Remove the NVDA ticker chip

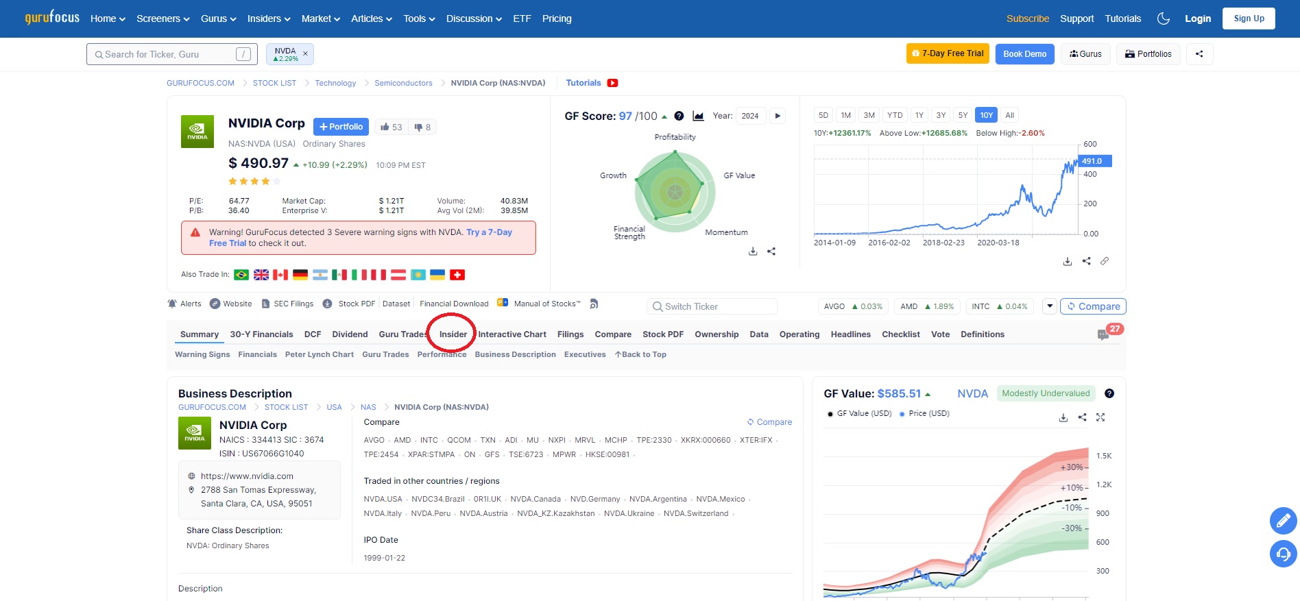305,53
